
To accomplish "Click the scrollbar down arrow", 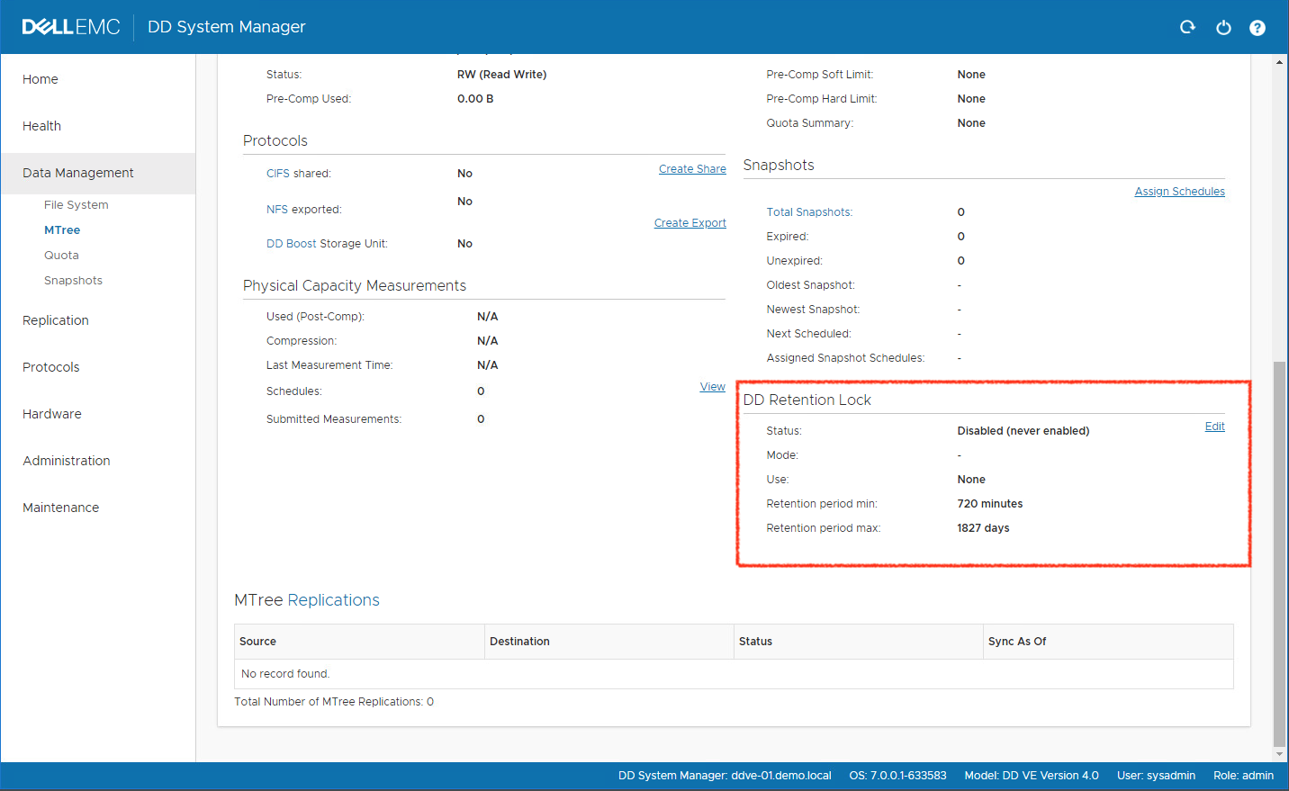I will pyautogui.click(x=1278, y=753).
